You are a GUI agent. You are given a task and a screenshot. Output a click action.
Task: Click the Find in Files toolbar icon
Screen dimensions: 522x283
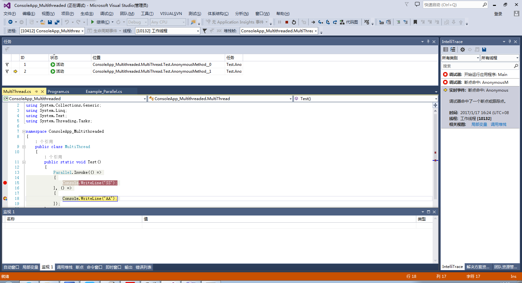[x=193, y=22]
